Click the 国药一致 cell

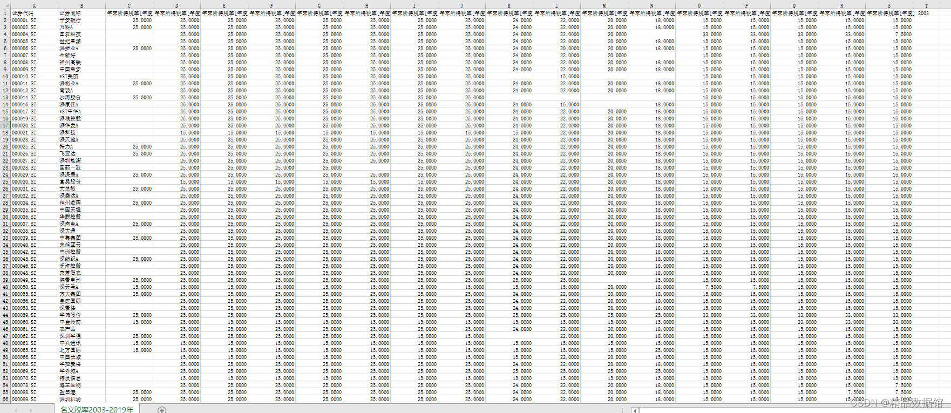(x=82, y=167)
